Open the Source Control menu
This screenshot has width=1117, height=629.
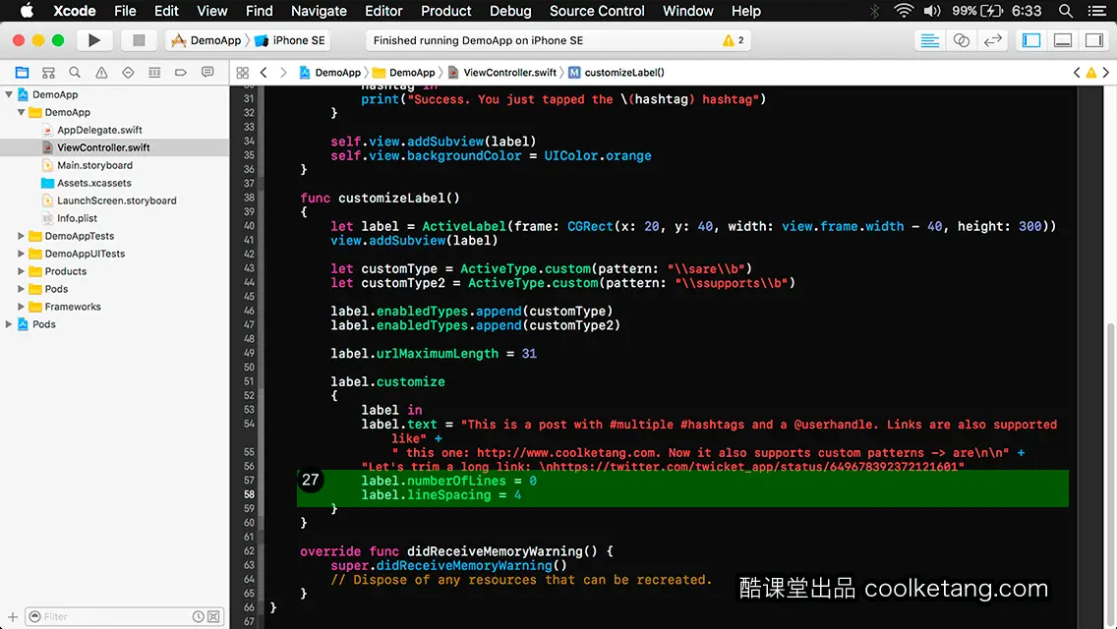click(597, 11)
